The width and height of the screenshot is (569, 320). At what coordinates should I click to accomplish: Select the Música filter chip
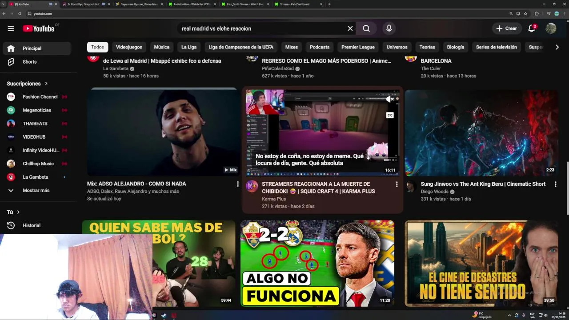click(x=162, y=47)
